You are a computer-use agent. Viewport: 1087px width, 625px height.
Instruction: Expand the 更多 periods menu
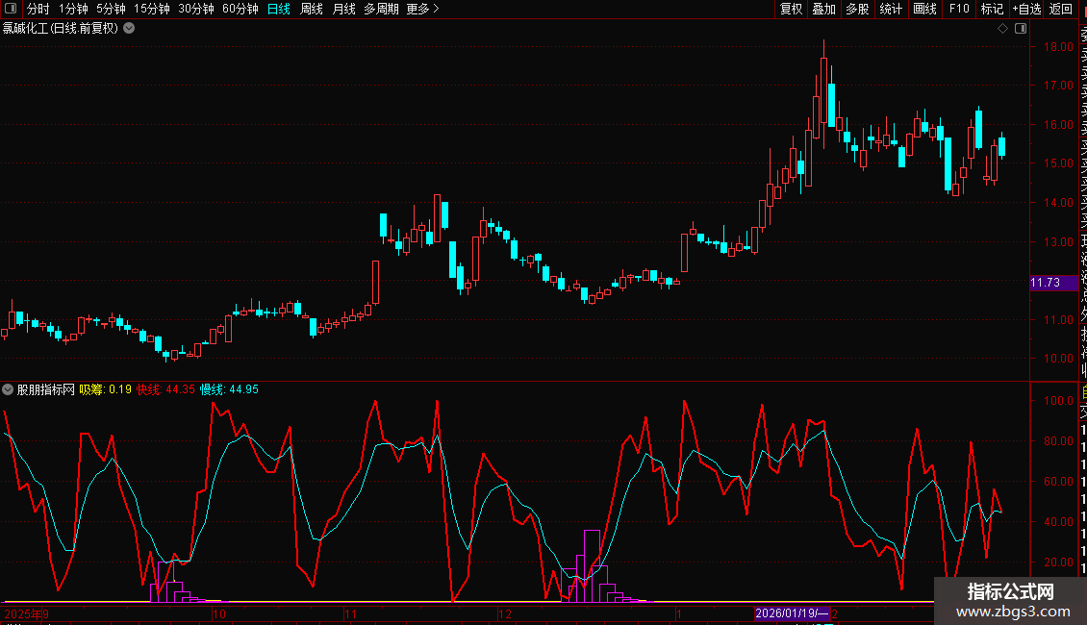click(x=423, y=9)
